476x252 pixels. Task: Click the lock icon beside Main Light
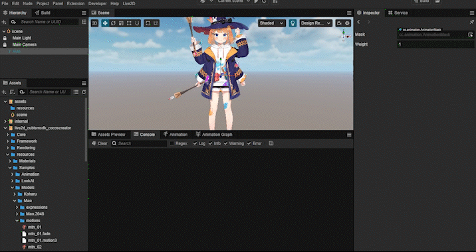pyautogui.click(x=5, y=38)
